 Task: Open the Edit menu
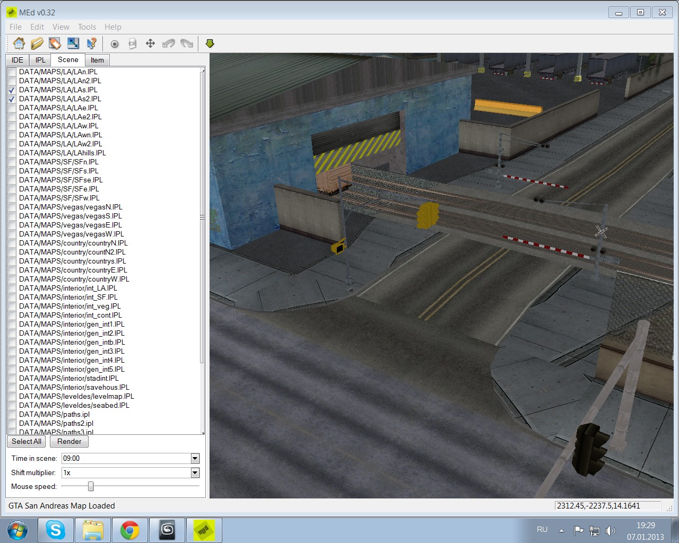point(37,27)
